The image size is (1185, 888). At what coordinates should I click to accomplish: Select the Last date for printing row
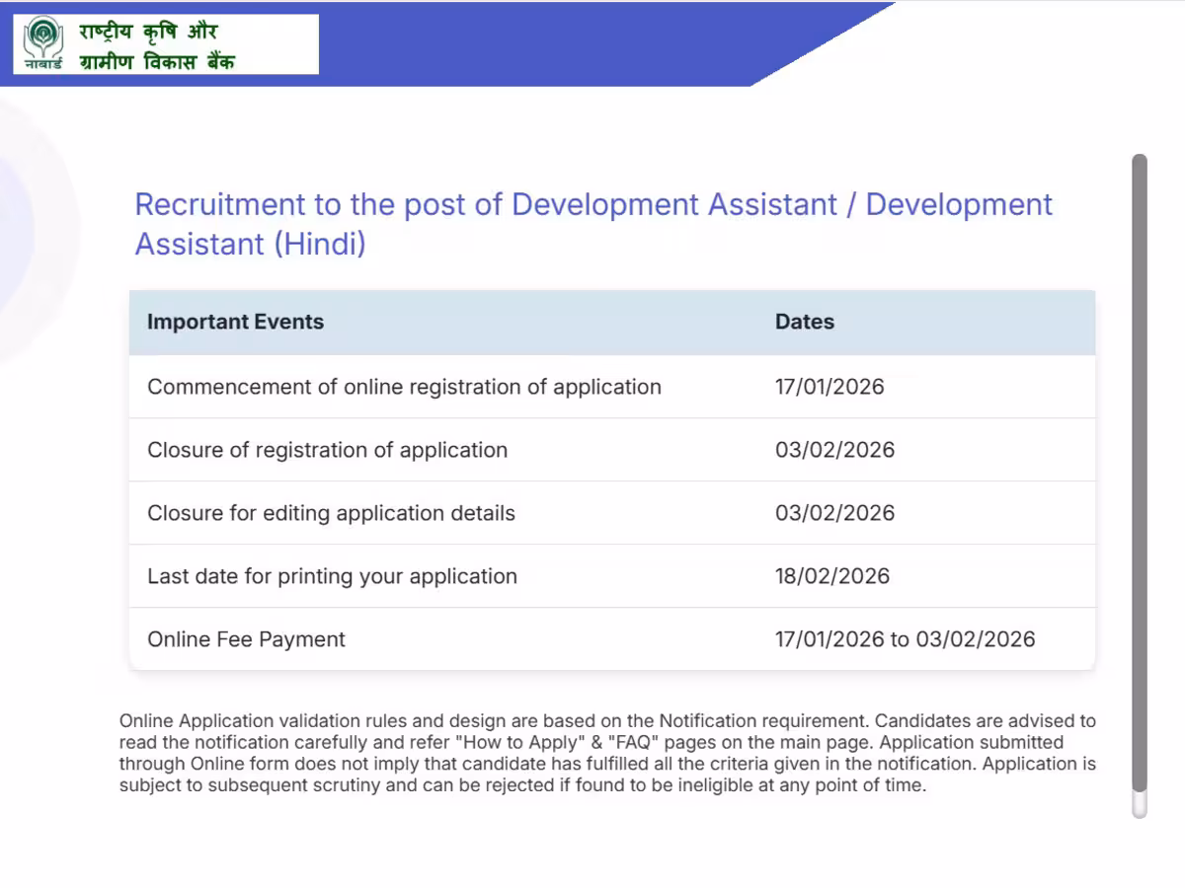click(x=332, y=576)
